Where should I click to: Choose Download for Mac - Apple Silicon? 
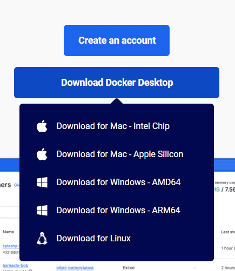[x=117, y=154]
